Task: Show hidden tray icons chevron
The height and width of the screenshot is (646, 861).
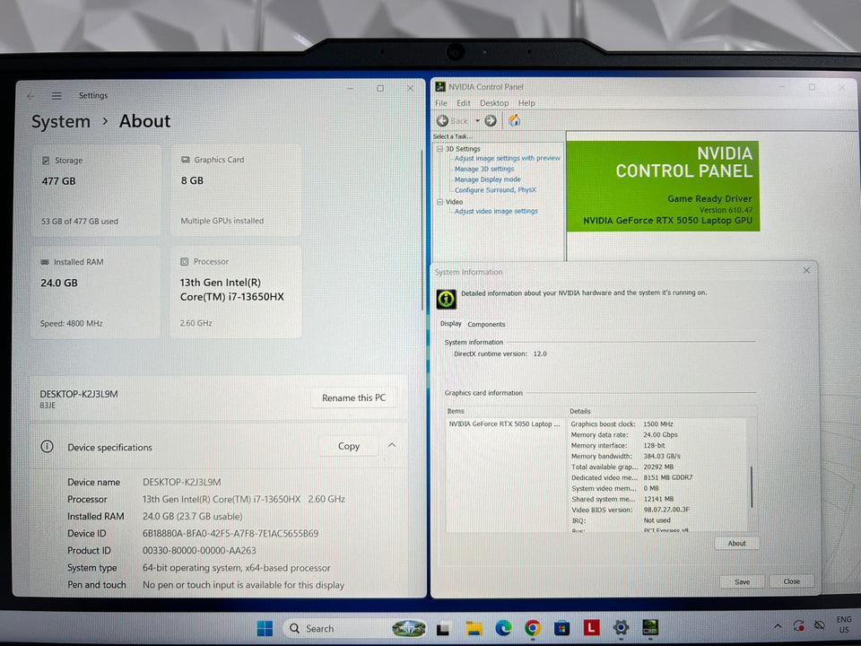Action: click(778, 625)
